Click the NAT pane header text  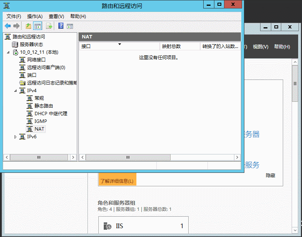click(87, 37)
